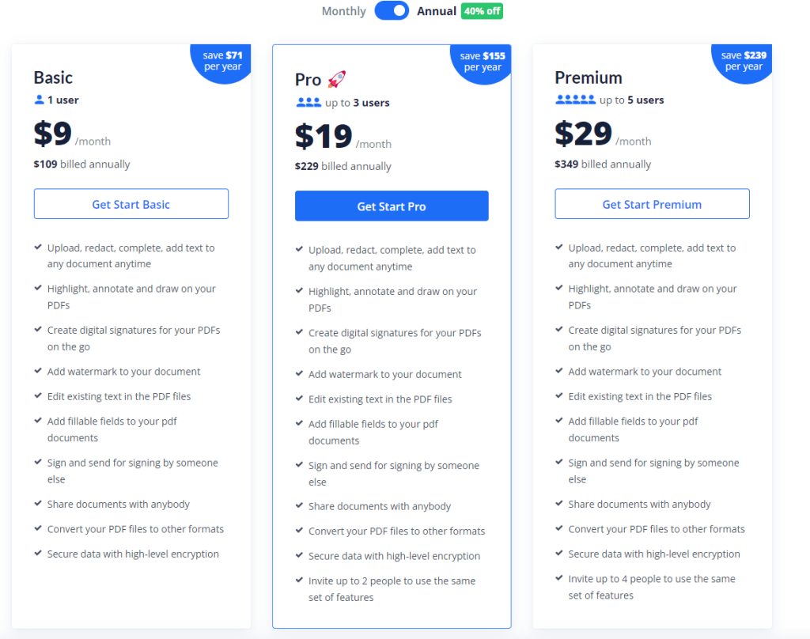Click the Get Start Pro button
This screenshot has height=639, width=810.
pos(392,206)
